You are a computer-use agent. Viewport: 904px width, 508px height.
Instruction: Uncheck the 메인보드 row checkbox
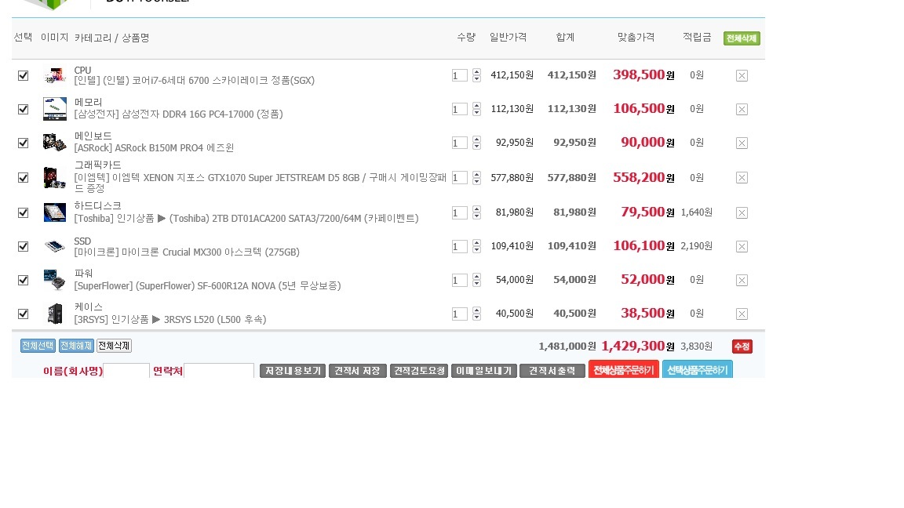point(23,143)
